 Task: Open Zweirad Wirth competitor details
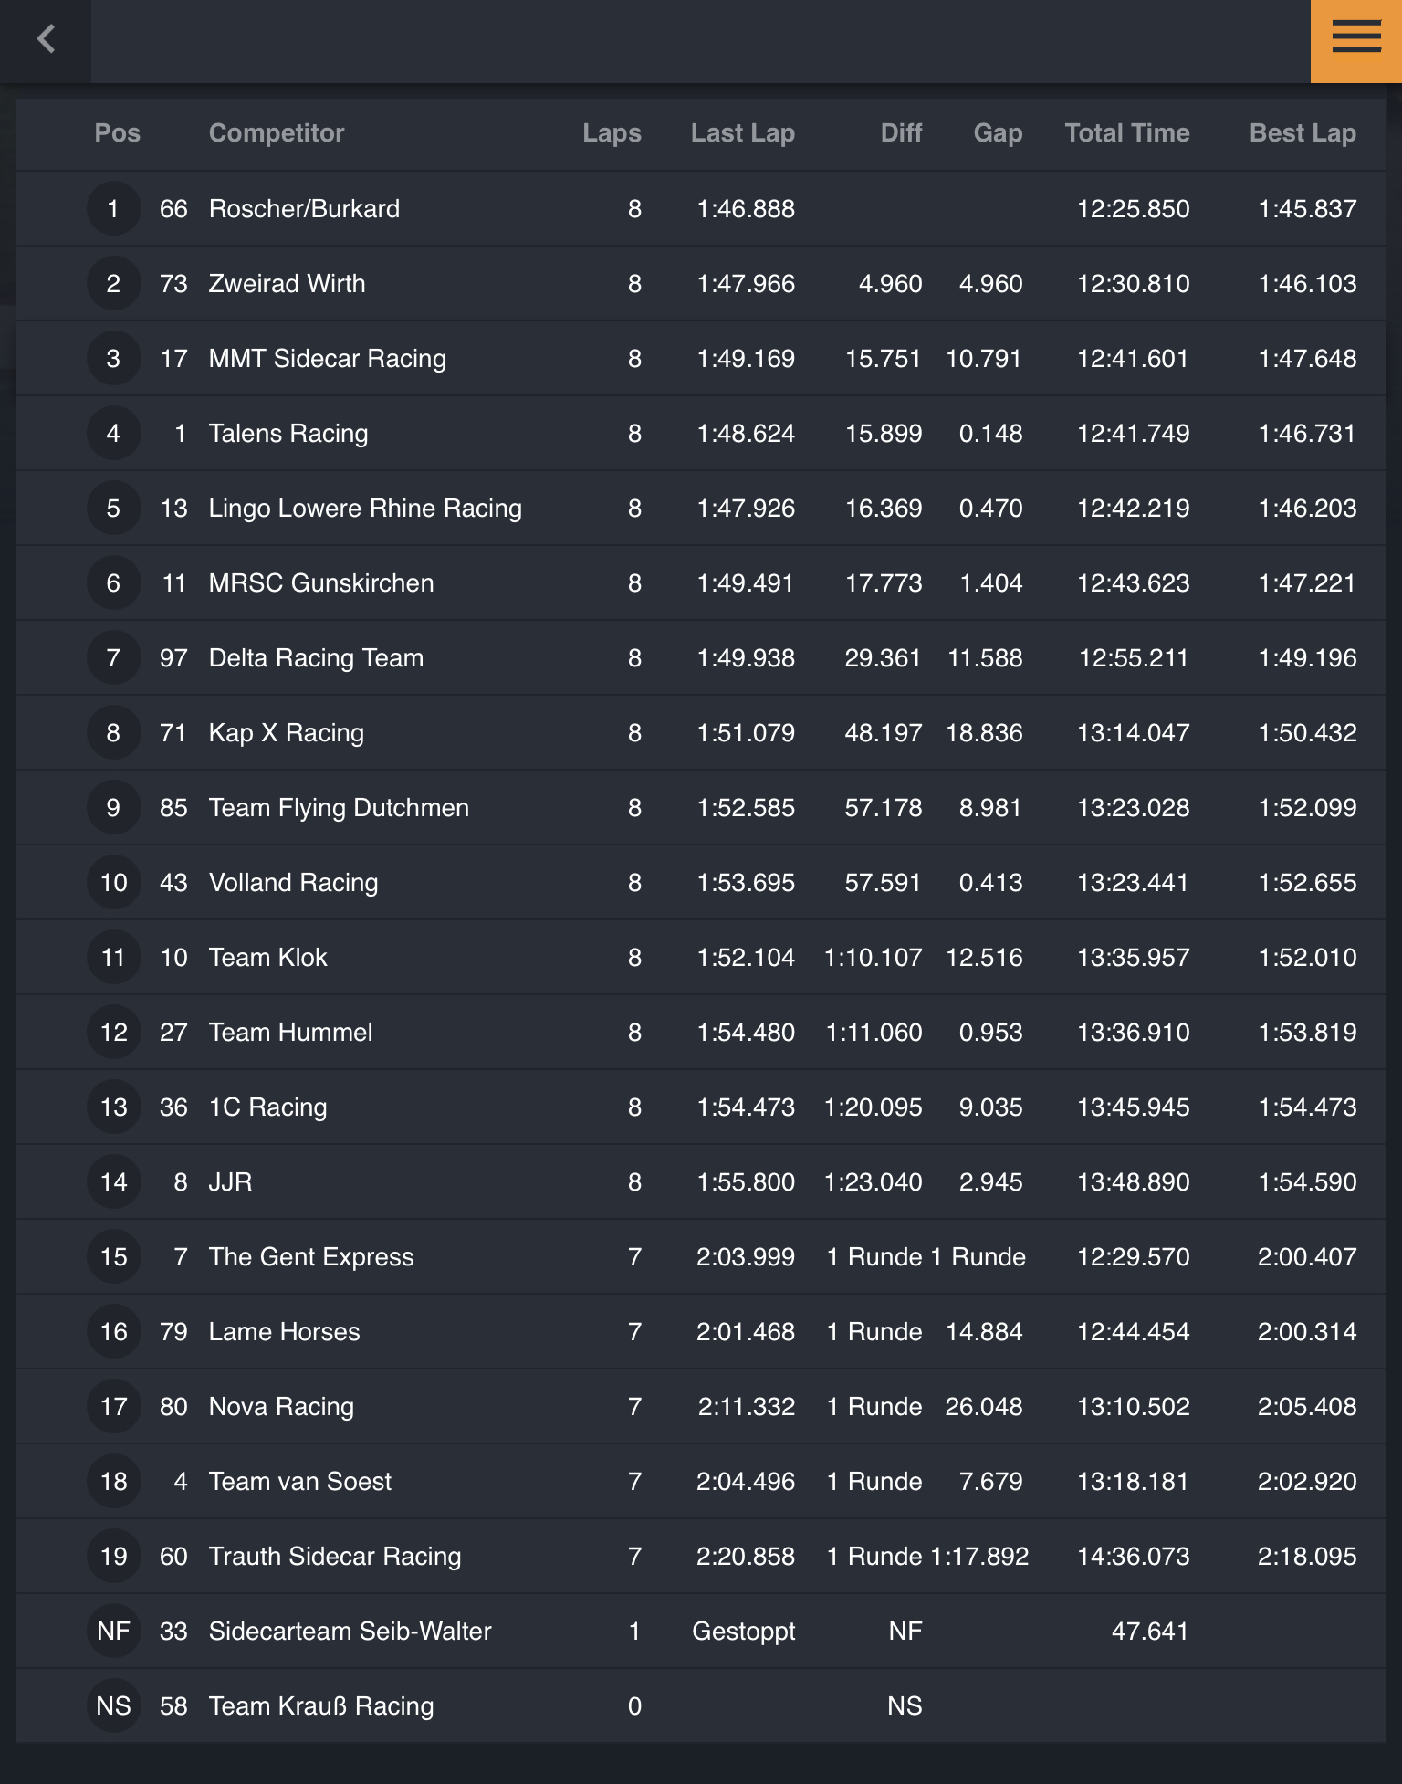(287, 284)
